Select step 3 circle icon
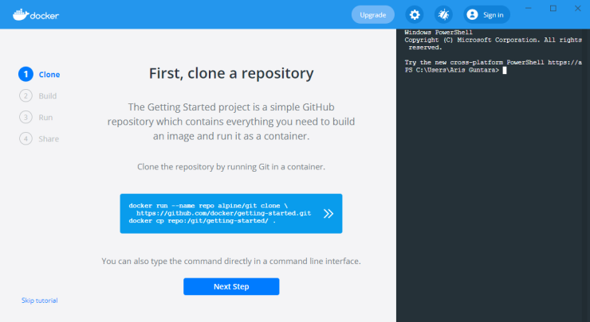This screenshot has height=322, width=590. click(x=26, y=117)
